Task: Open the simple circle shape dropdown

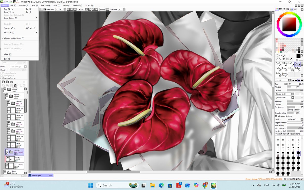Action: tap(293, 94)
